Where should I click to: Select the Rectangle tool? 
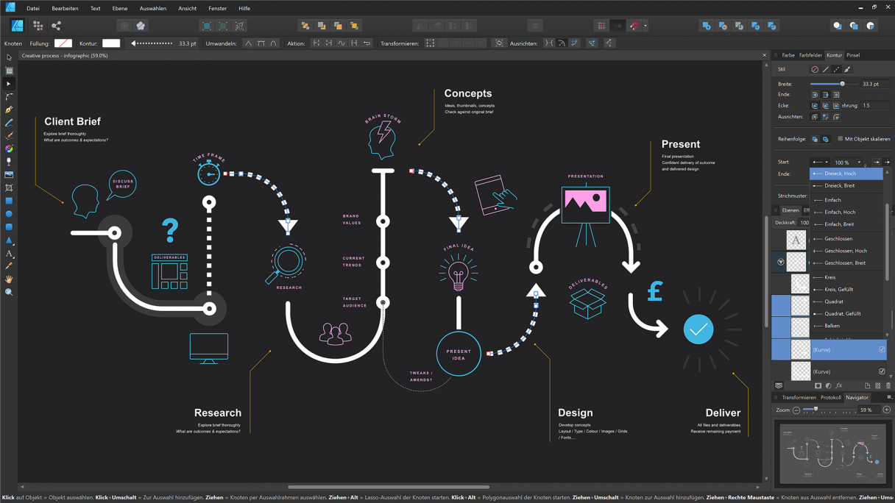coord(10,201)
